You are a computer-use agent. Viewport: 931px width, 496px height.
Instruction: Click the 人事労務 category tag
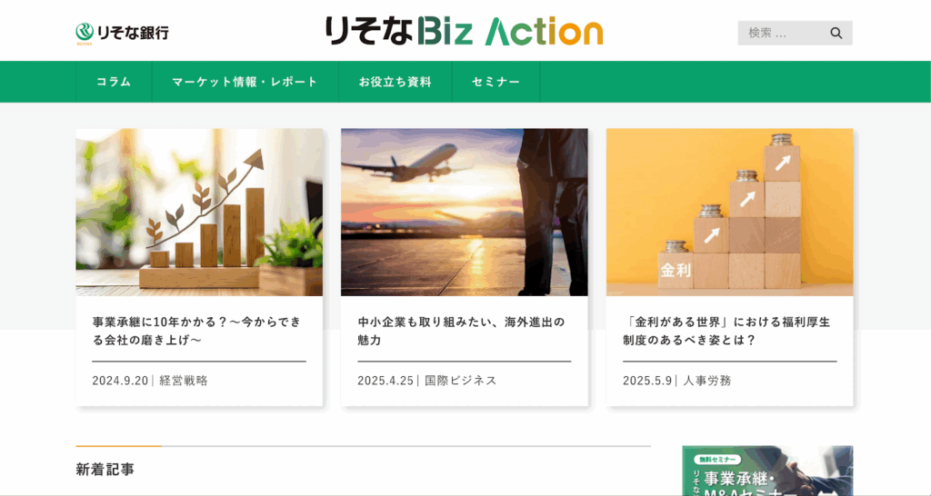(x=707, y=381)
